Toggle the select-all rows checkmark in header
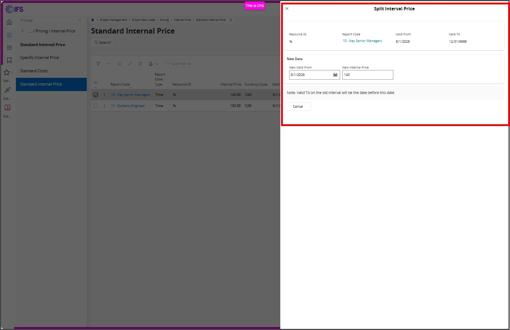510x330 pixels. point(95,87)
